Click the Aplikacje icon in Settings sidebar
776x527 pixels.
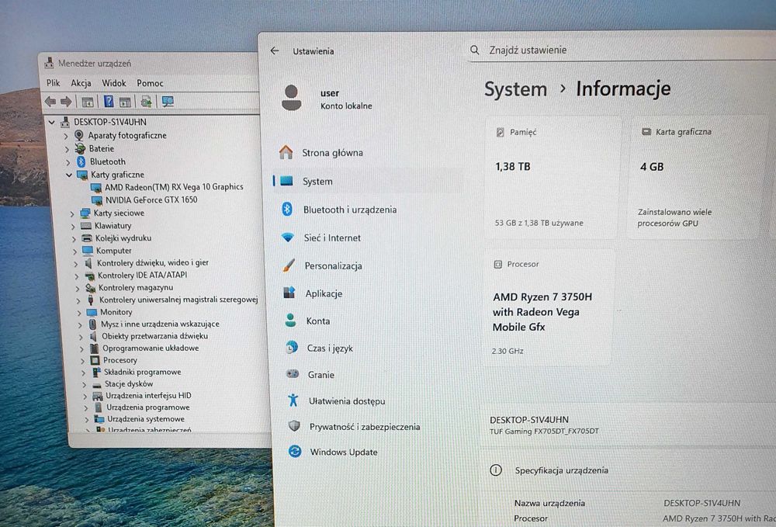point(289,293)
